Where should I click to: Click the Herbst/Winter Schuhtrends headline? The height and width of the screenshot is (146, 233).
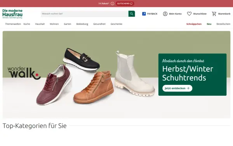tap(188, 73)
